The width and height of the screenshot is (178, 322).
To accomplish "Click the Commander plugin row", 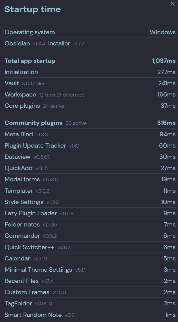I will coord(90,236).
